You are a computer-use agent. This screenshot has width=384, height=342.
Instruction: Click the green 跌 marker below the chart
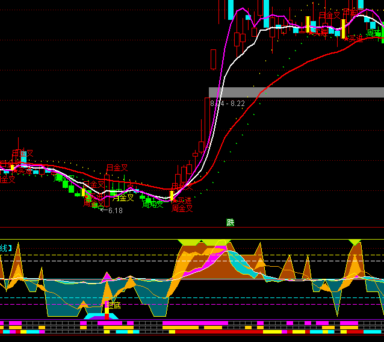(x=230, y=222)
